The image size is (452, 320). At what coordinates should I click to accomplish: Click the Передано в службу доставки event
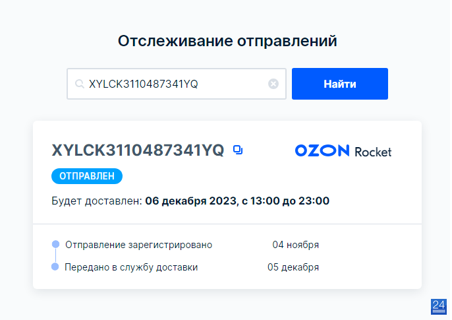[x=131, y=267]
